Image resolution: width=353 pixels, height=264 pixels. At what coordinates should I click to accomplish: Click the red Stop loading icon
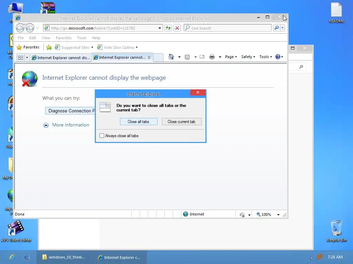pyautogui.click(x=177, y=28)
